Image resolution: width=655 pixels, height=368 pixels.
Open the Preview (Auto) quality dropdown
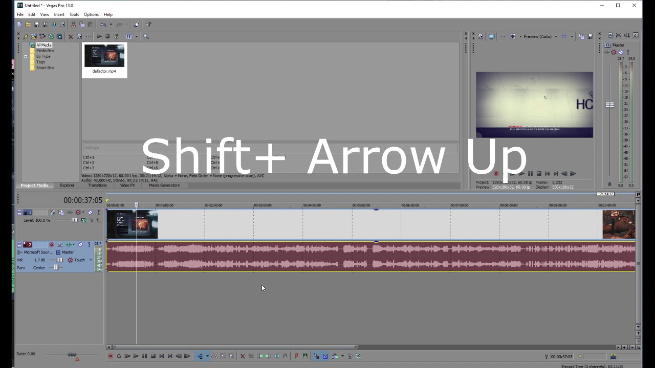[540, 36]
